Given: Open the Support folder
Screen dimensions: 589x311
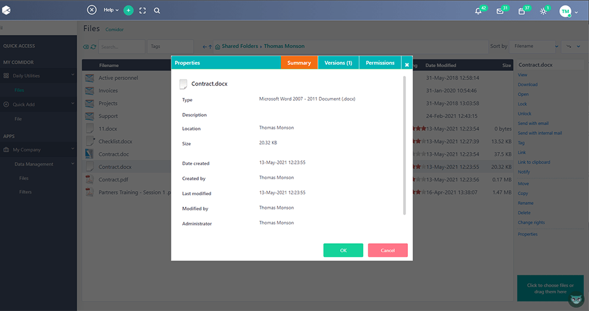Looking at the screenshot, I should pyautogui.click(x=108, y=116).
